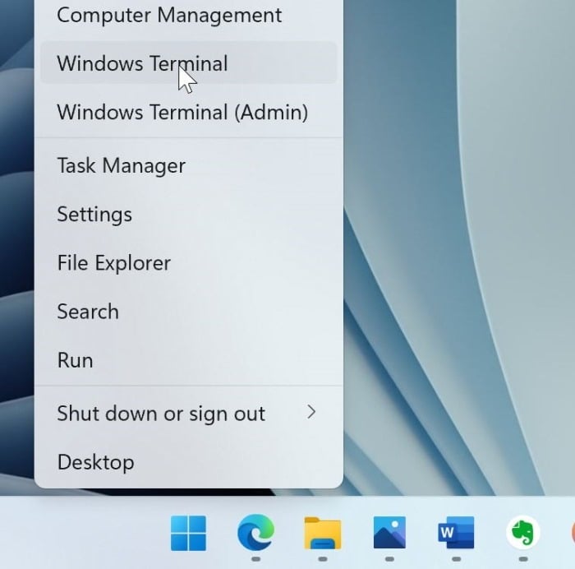Choose Search in the context menu

click(188, 312)
